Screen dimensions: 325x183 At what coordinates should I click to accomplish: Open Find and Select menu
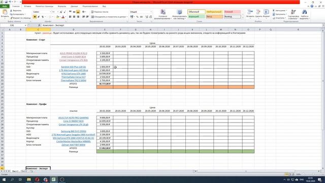[x=304, y=15]
